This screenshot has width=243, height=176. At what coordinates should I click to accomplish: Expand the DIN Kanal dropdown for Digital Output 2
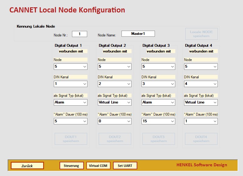point(115,84)
